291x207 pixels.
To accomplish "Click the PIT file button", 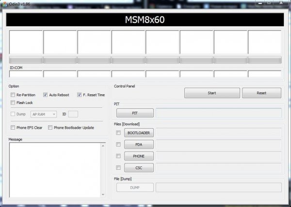I will pyautogui.click(x=135, y=113).
